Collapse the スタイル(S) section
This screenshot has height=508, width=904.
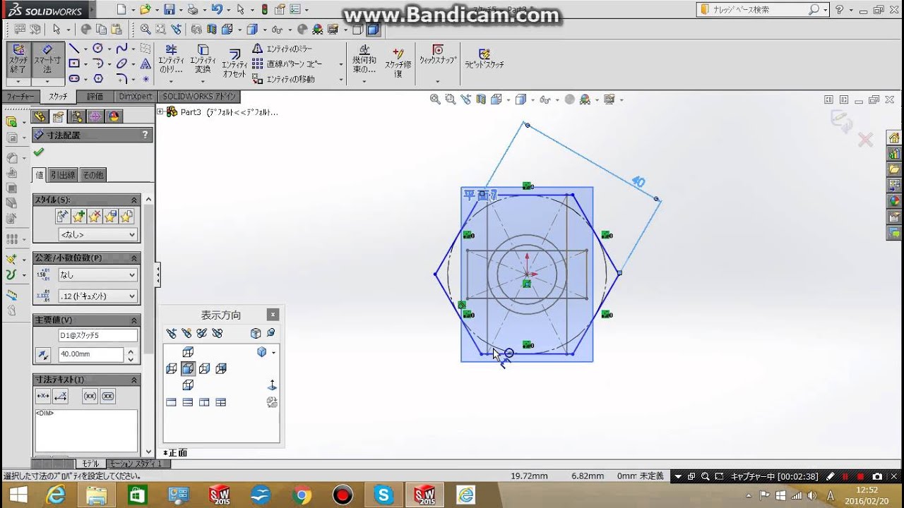coord(133,200)
